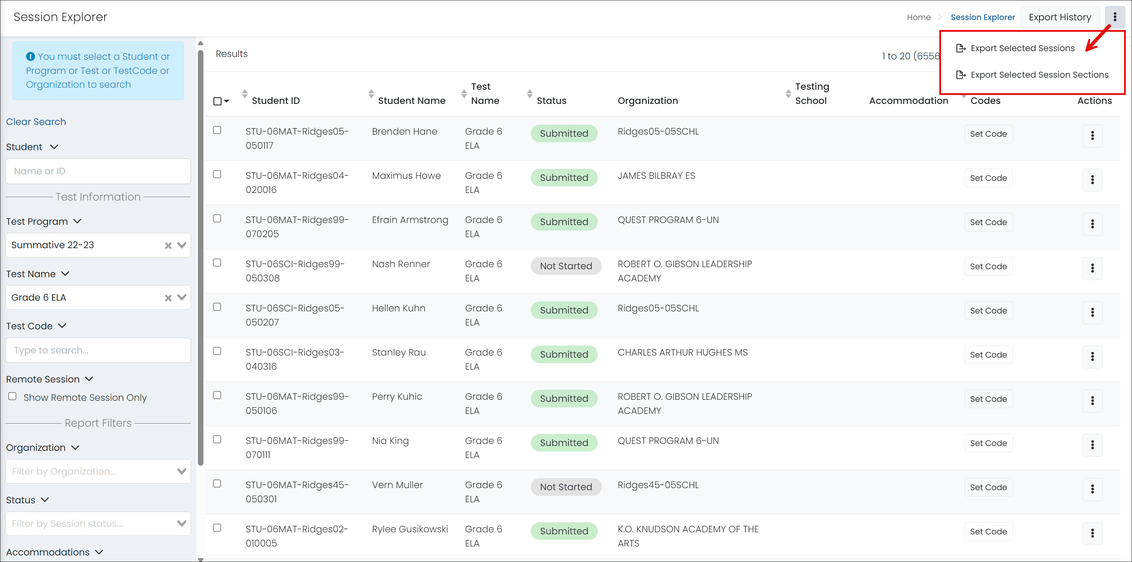The image size is (1132, 562).
Task: Collapse the Organization filter section
Action: click(x=75, y=447)
